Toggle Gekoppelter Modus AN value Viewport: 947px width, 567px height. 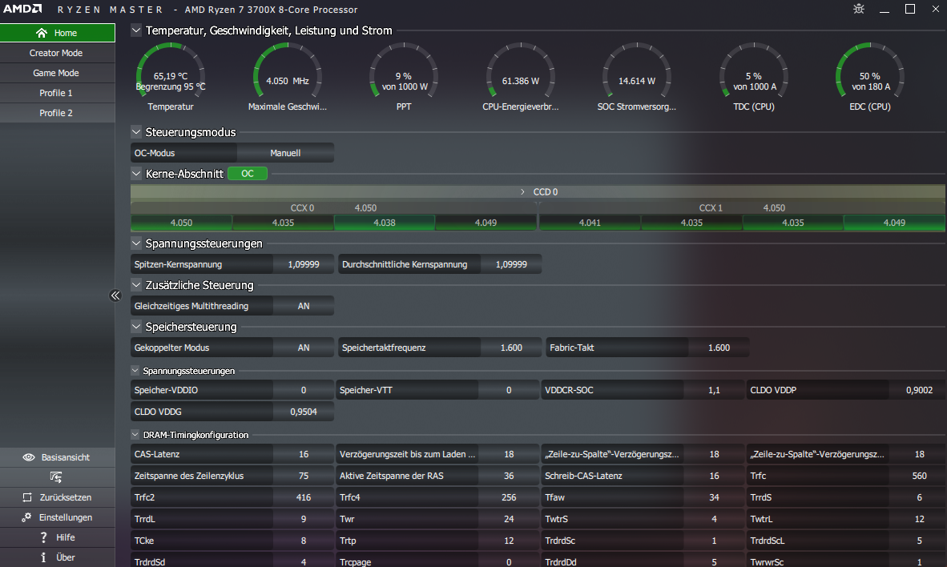click(x=303, y=348)
